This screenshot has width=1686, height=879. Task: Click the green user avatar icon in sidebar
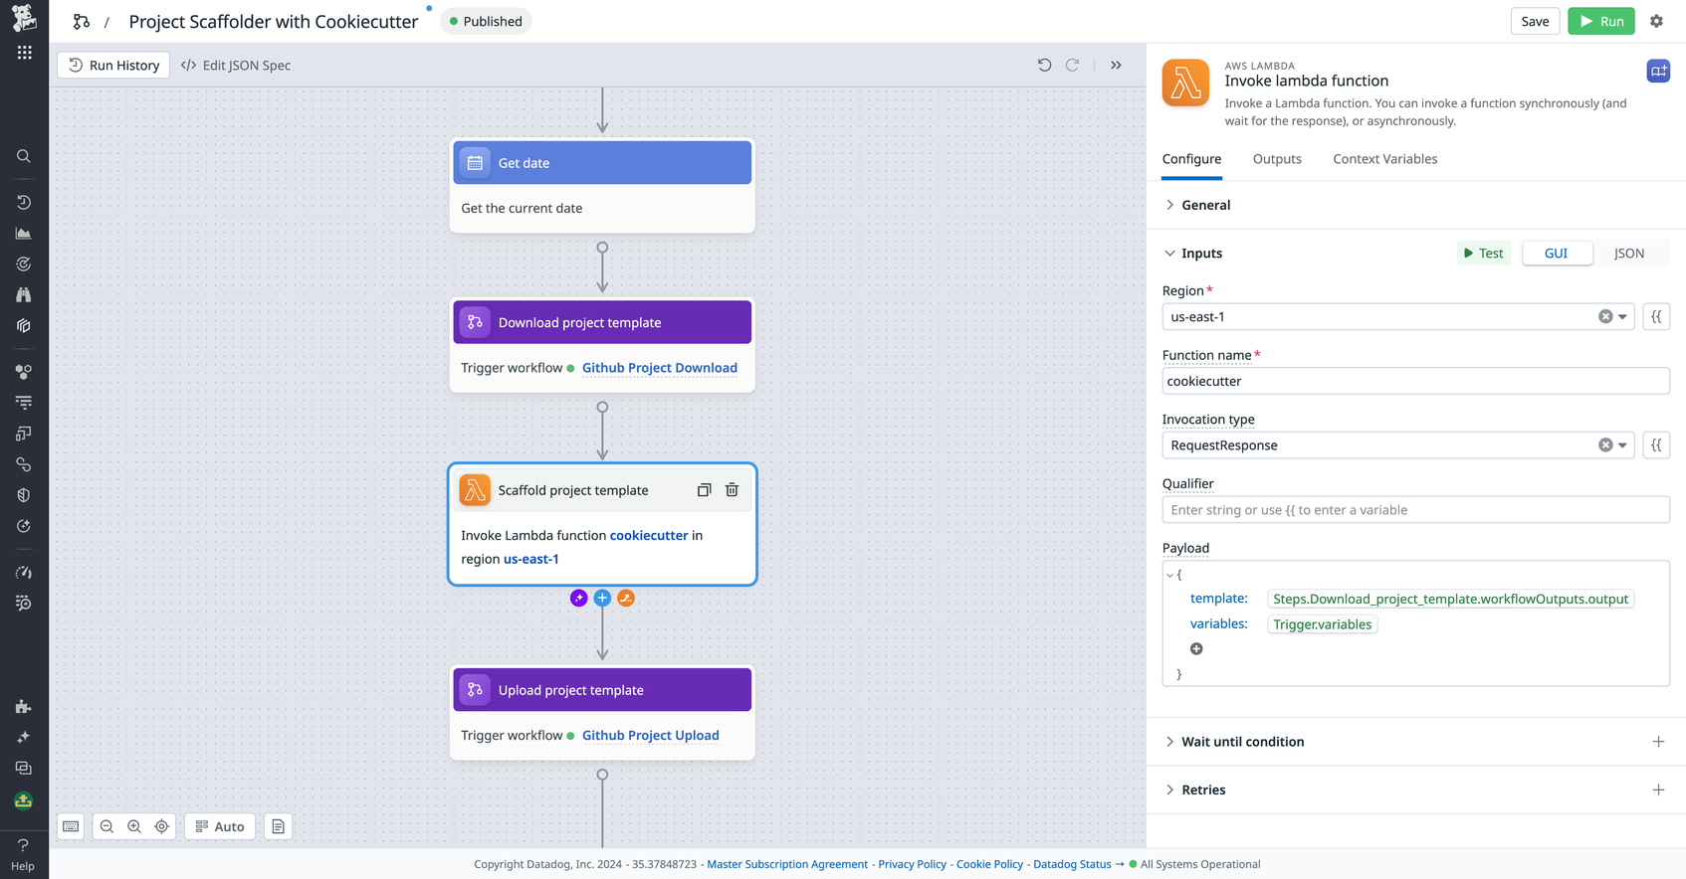[24, 800]
